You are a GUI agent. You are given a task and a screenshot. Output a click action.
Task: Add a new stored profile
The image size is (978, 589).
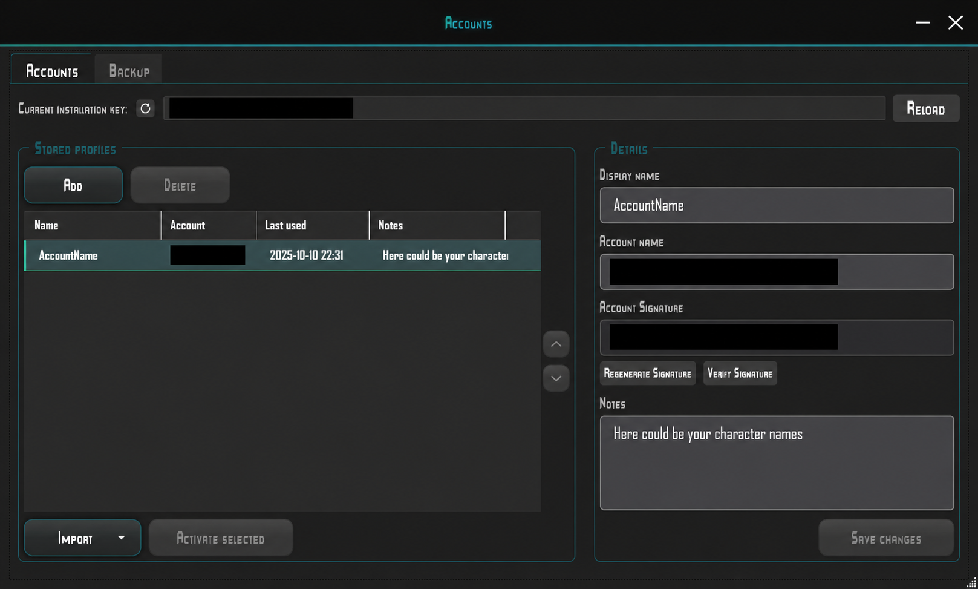pos(73,185)
